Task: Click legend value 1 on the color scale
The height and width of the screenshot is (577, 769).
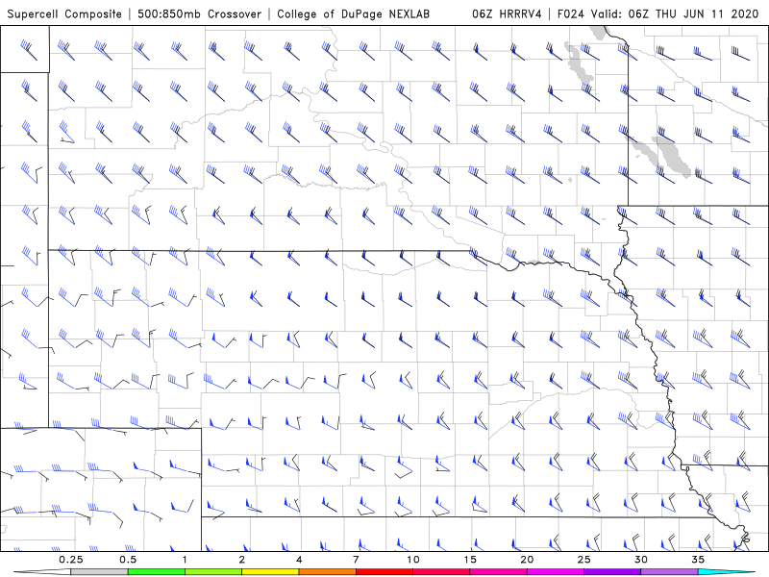Action: (x=185, y=560)
